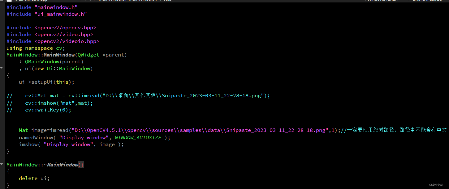Screen dimensions: 449x189
Task: Click the delete ui statement
Action: coord(34,178)
